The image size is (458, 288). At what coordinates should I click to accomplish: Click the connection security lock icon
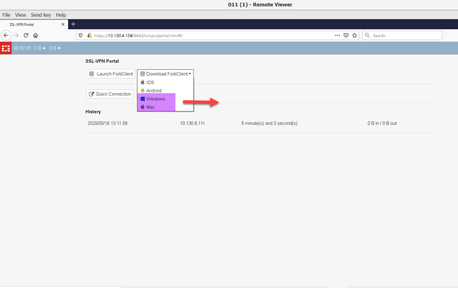(x=89, y=36)
